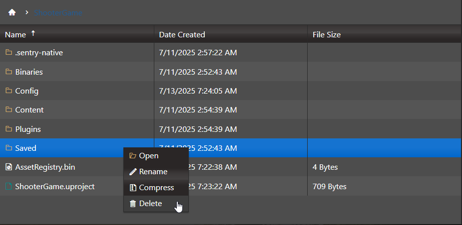Click the ShooterGame.uproject file icon

click(x=9, y=186)
